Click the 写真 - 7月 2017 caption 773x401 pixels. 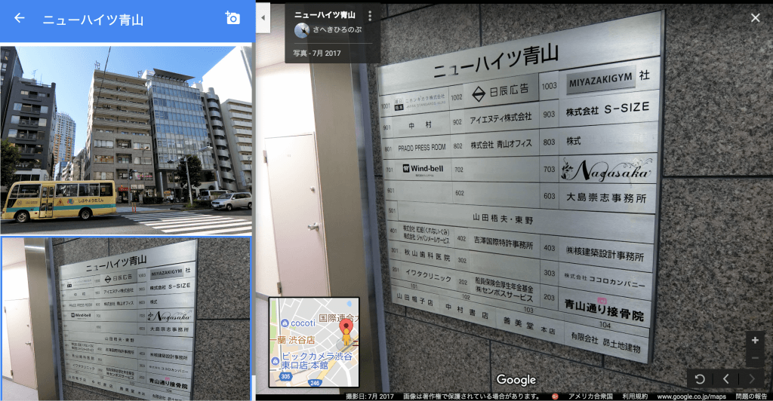[x=317, y=53]
